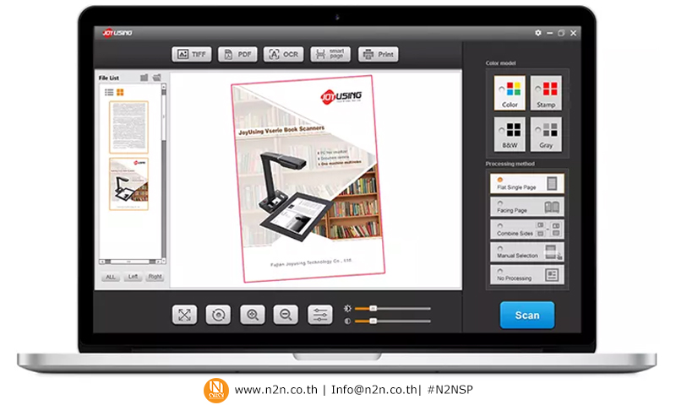The height and width of the screenshot is (405, 676).
Task: Run OCR text recognition
Action: click(283, 54)
